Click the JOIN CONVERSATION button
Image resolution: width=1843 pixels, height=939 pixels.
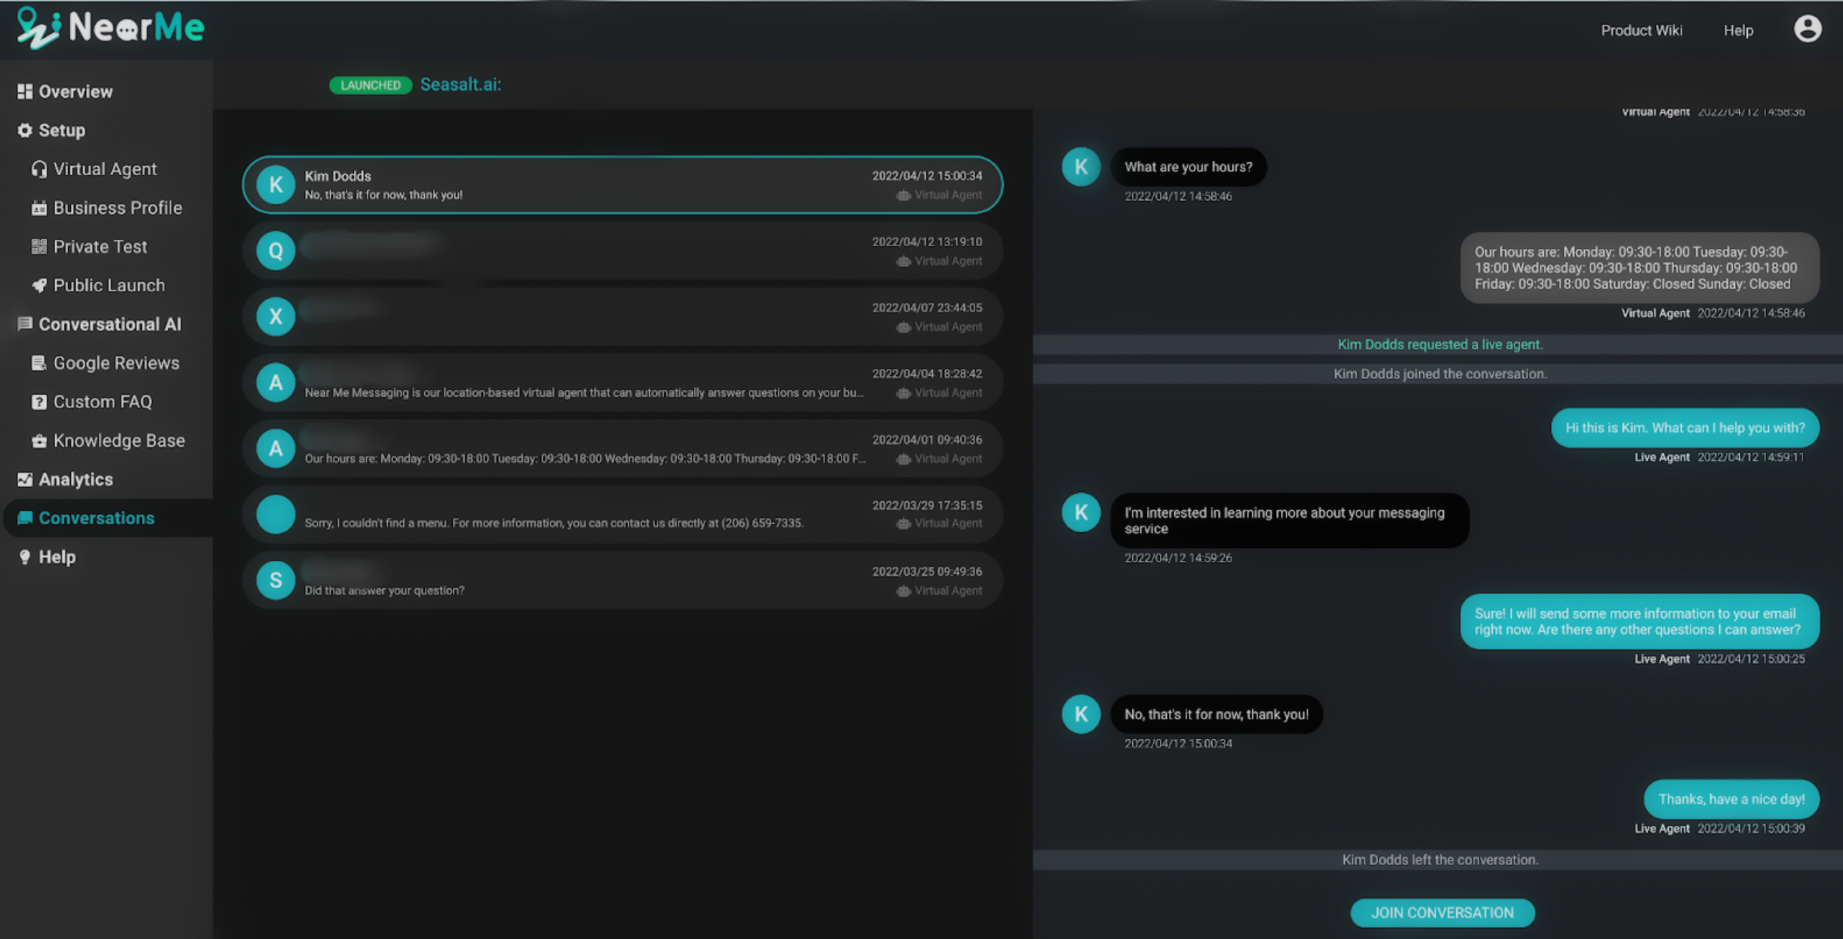click(1442, 913)
